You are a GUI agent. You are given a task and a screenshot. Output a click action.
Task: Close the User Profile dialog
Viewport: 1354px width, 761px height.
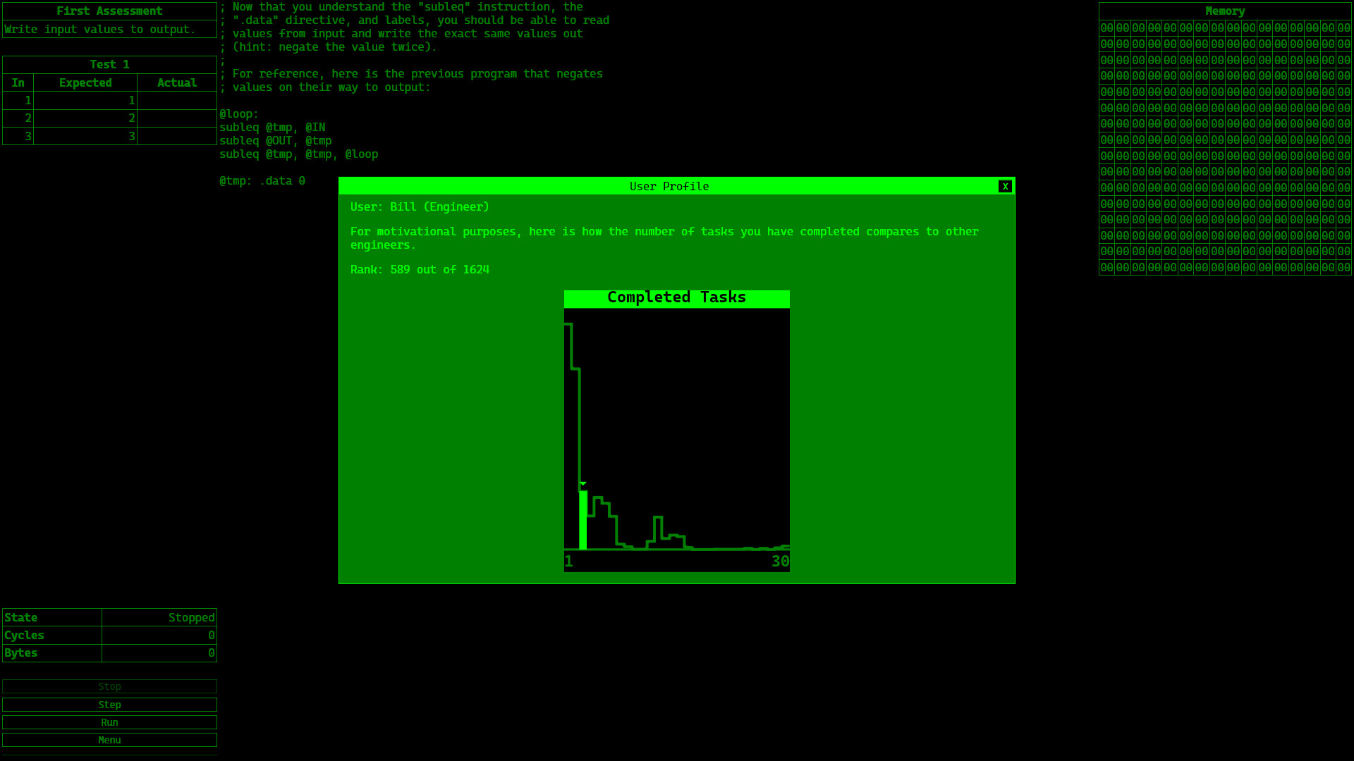pos(1005,186)
